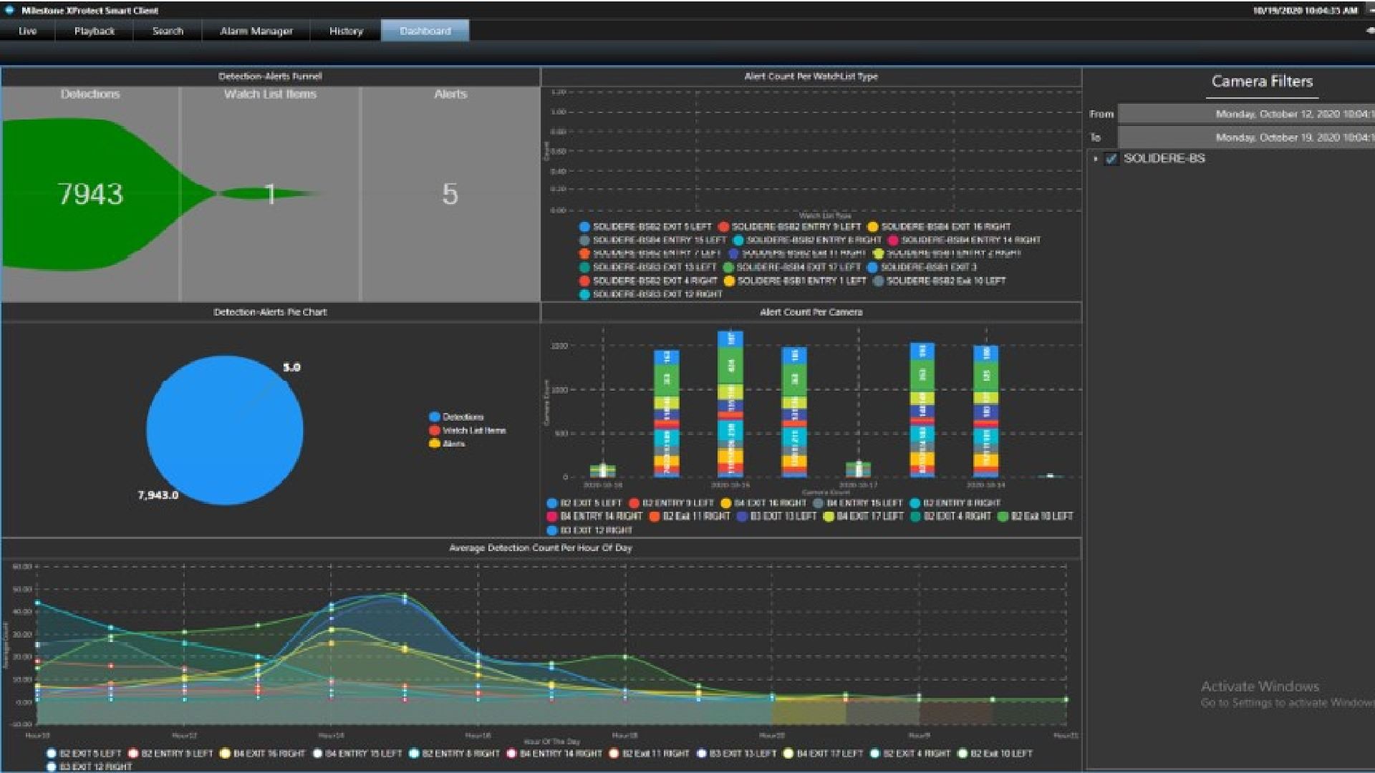Toggle the SOLIDERE-BS camera checkbox

1111,159
